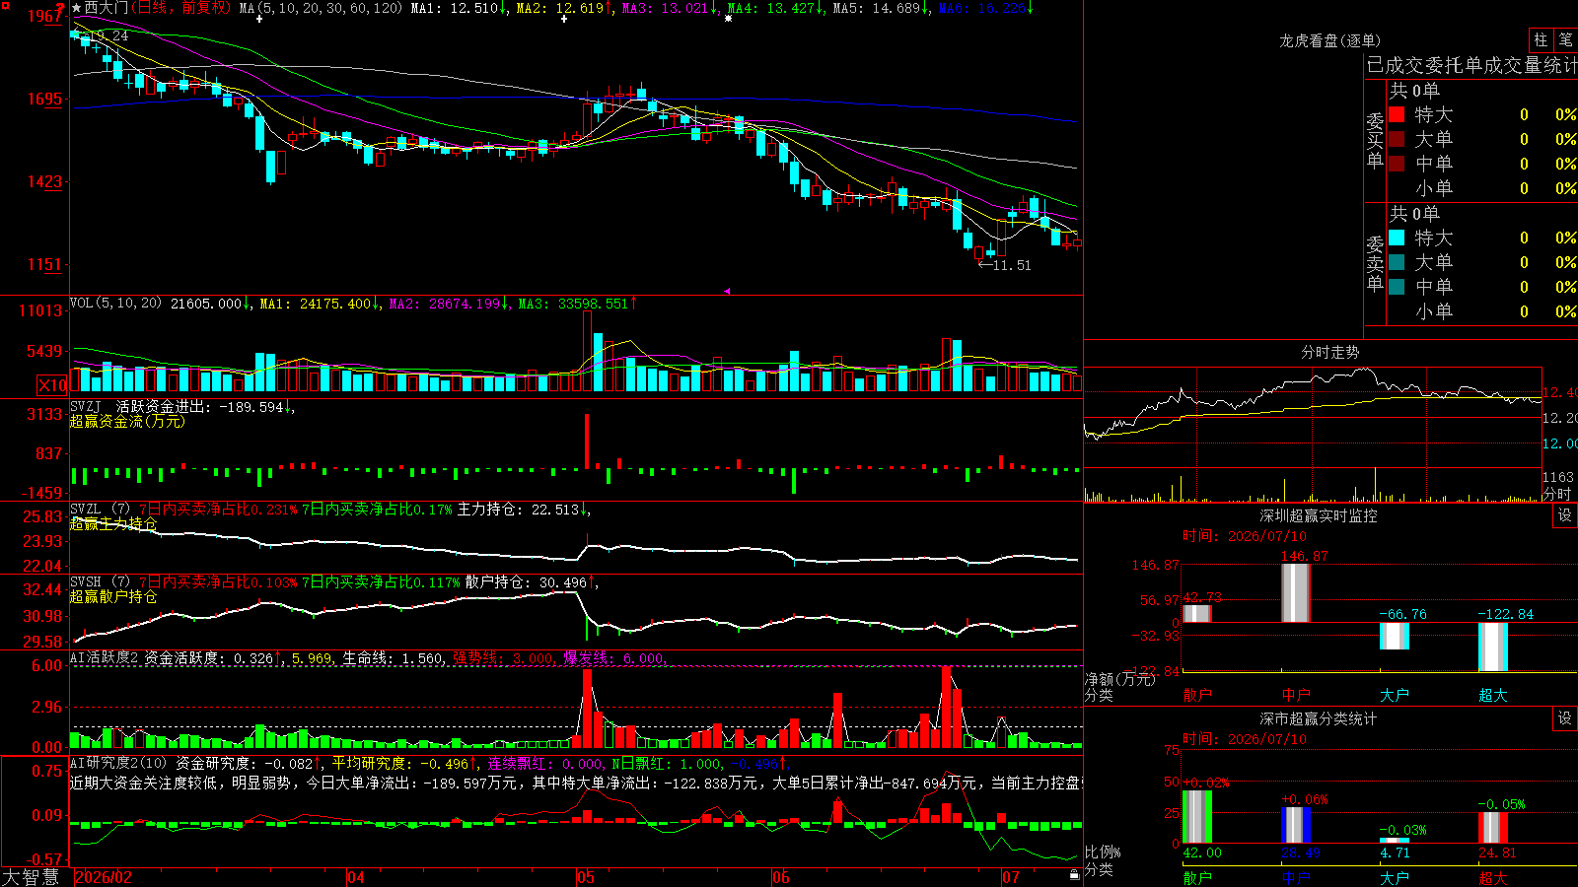Click the dark red 大单 buy-order swatch

point(1397,139)
